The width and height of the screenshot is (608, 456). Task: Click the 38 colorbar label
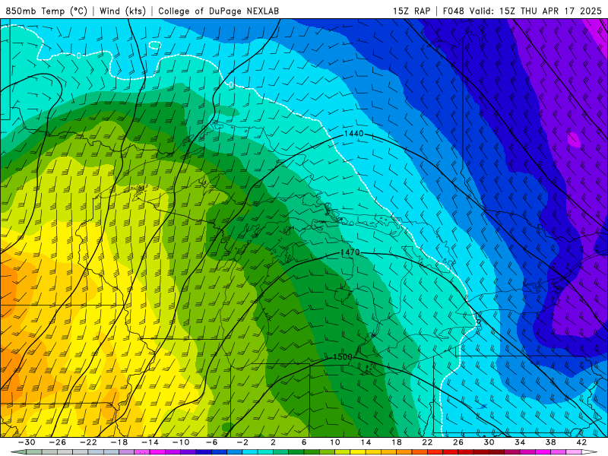click(x=550, y=442)
